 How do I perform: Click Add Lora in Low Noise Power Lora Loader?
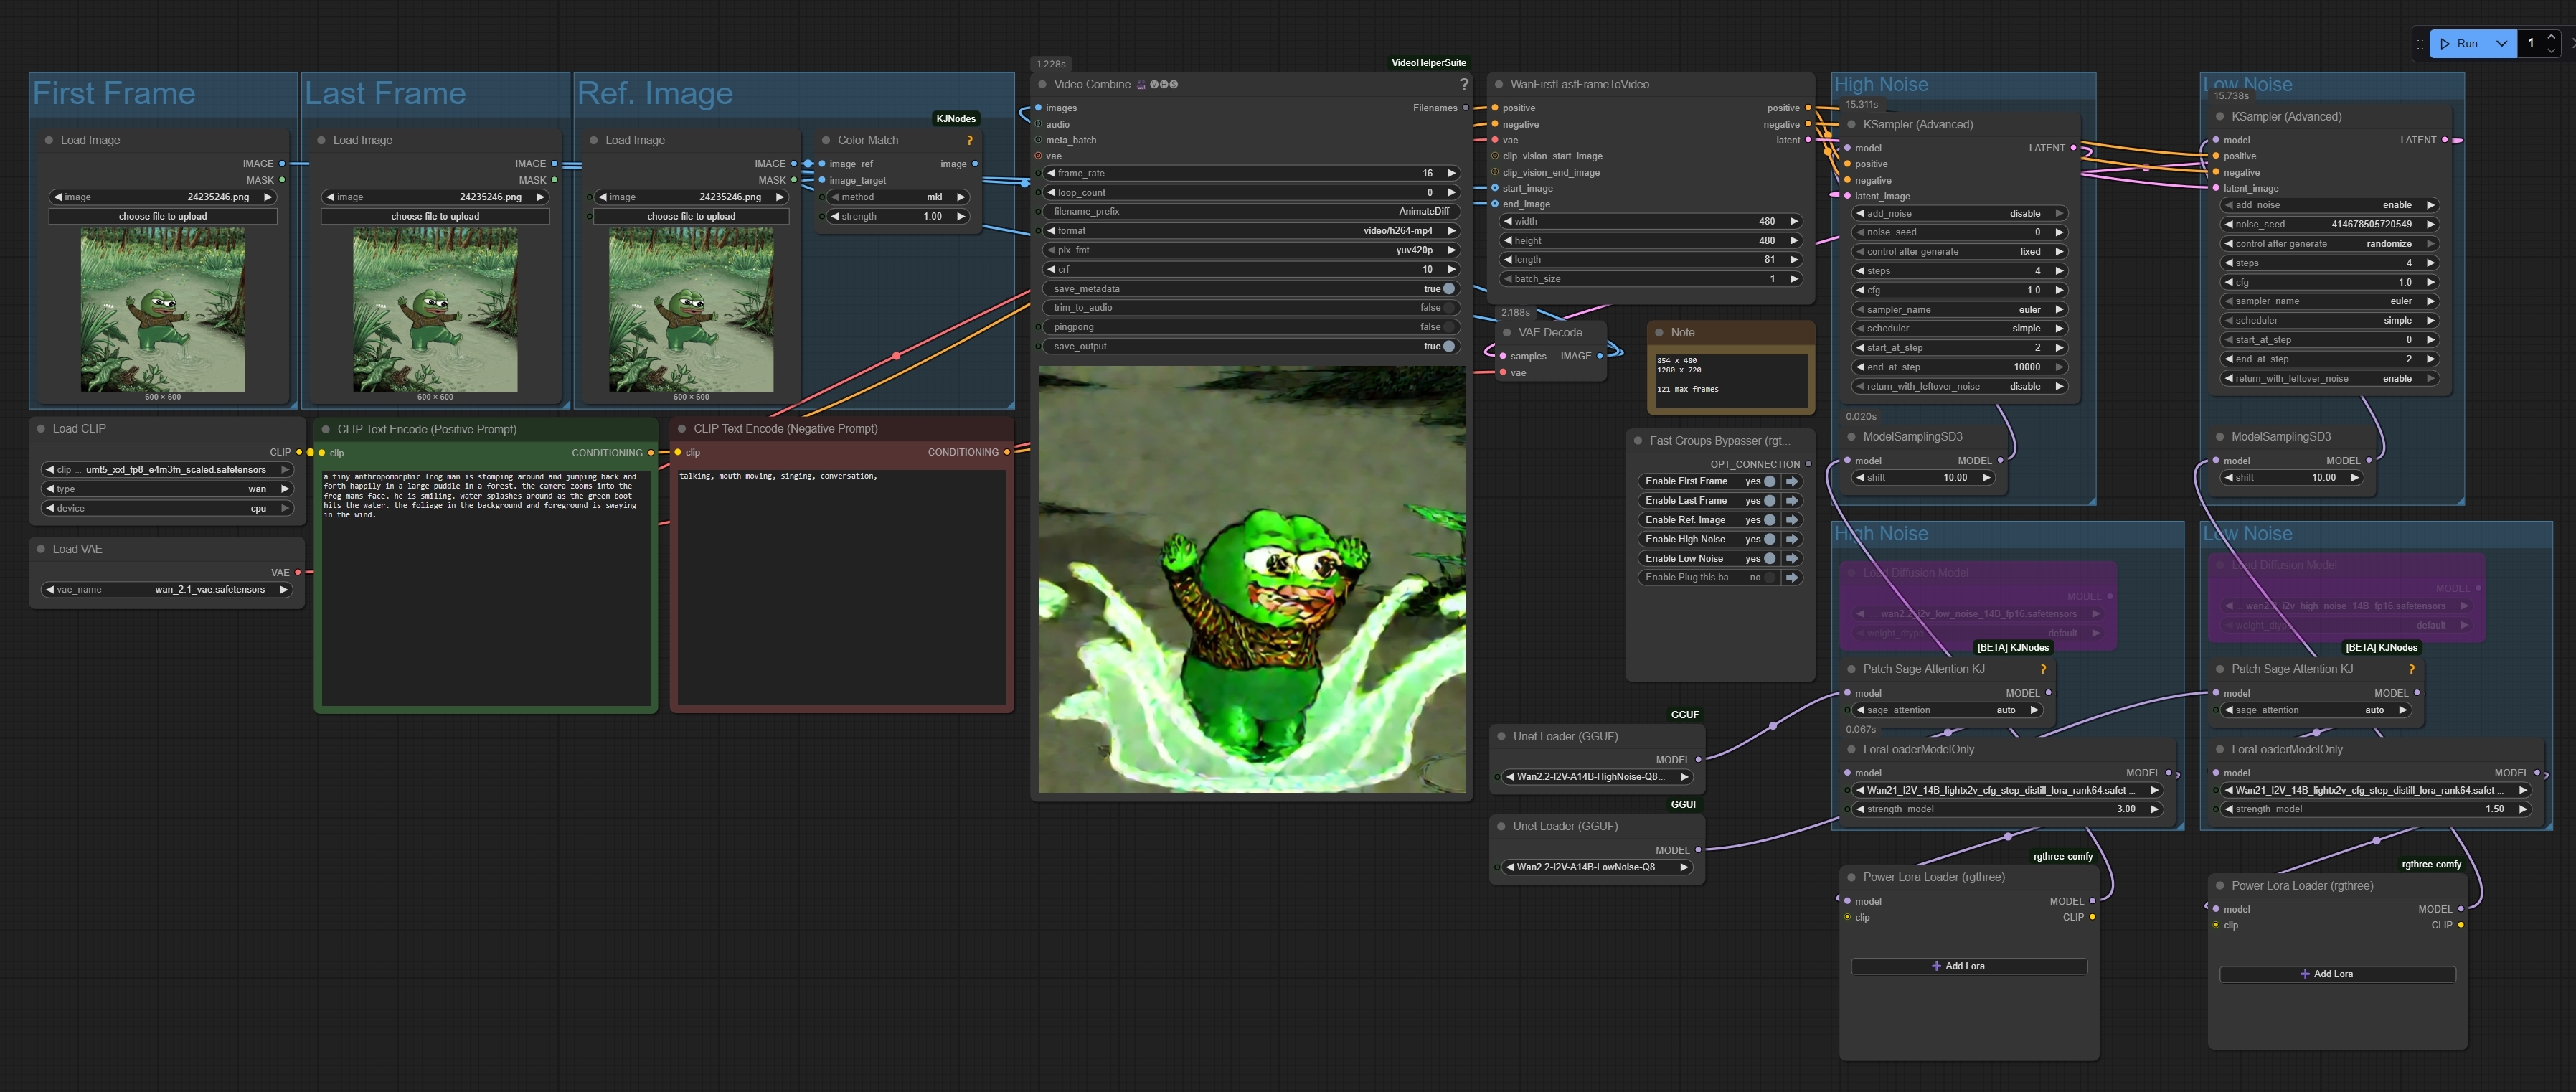2337,974
